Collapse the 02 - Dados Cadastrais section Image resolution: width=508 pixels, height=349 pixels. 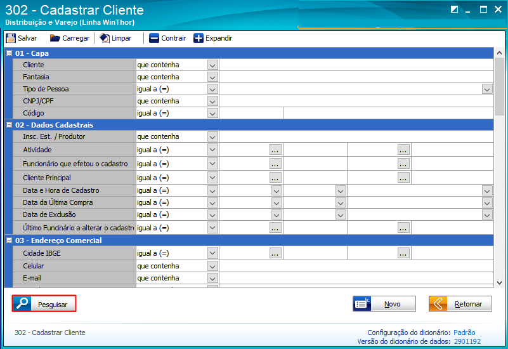click(10, 125)
